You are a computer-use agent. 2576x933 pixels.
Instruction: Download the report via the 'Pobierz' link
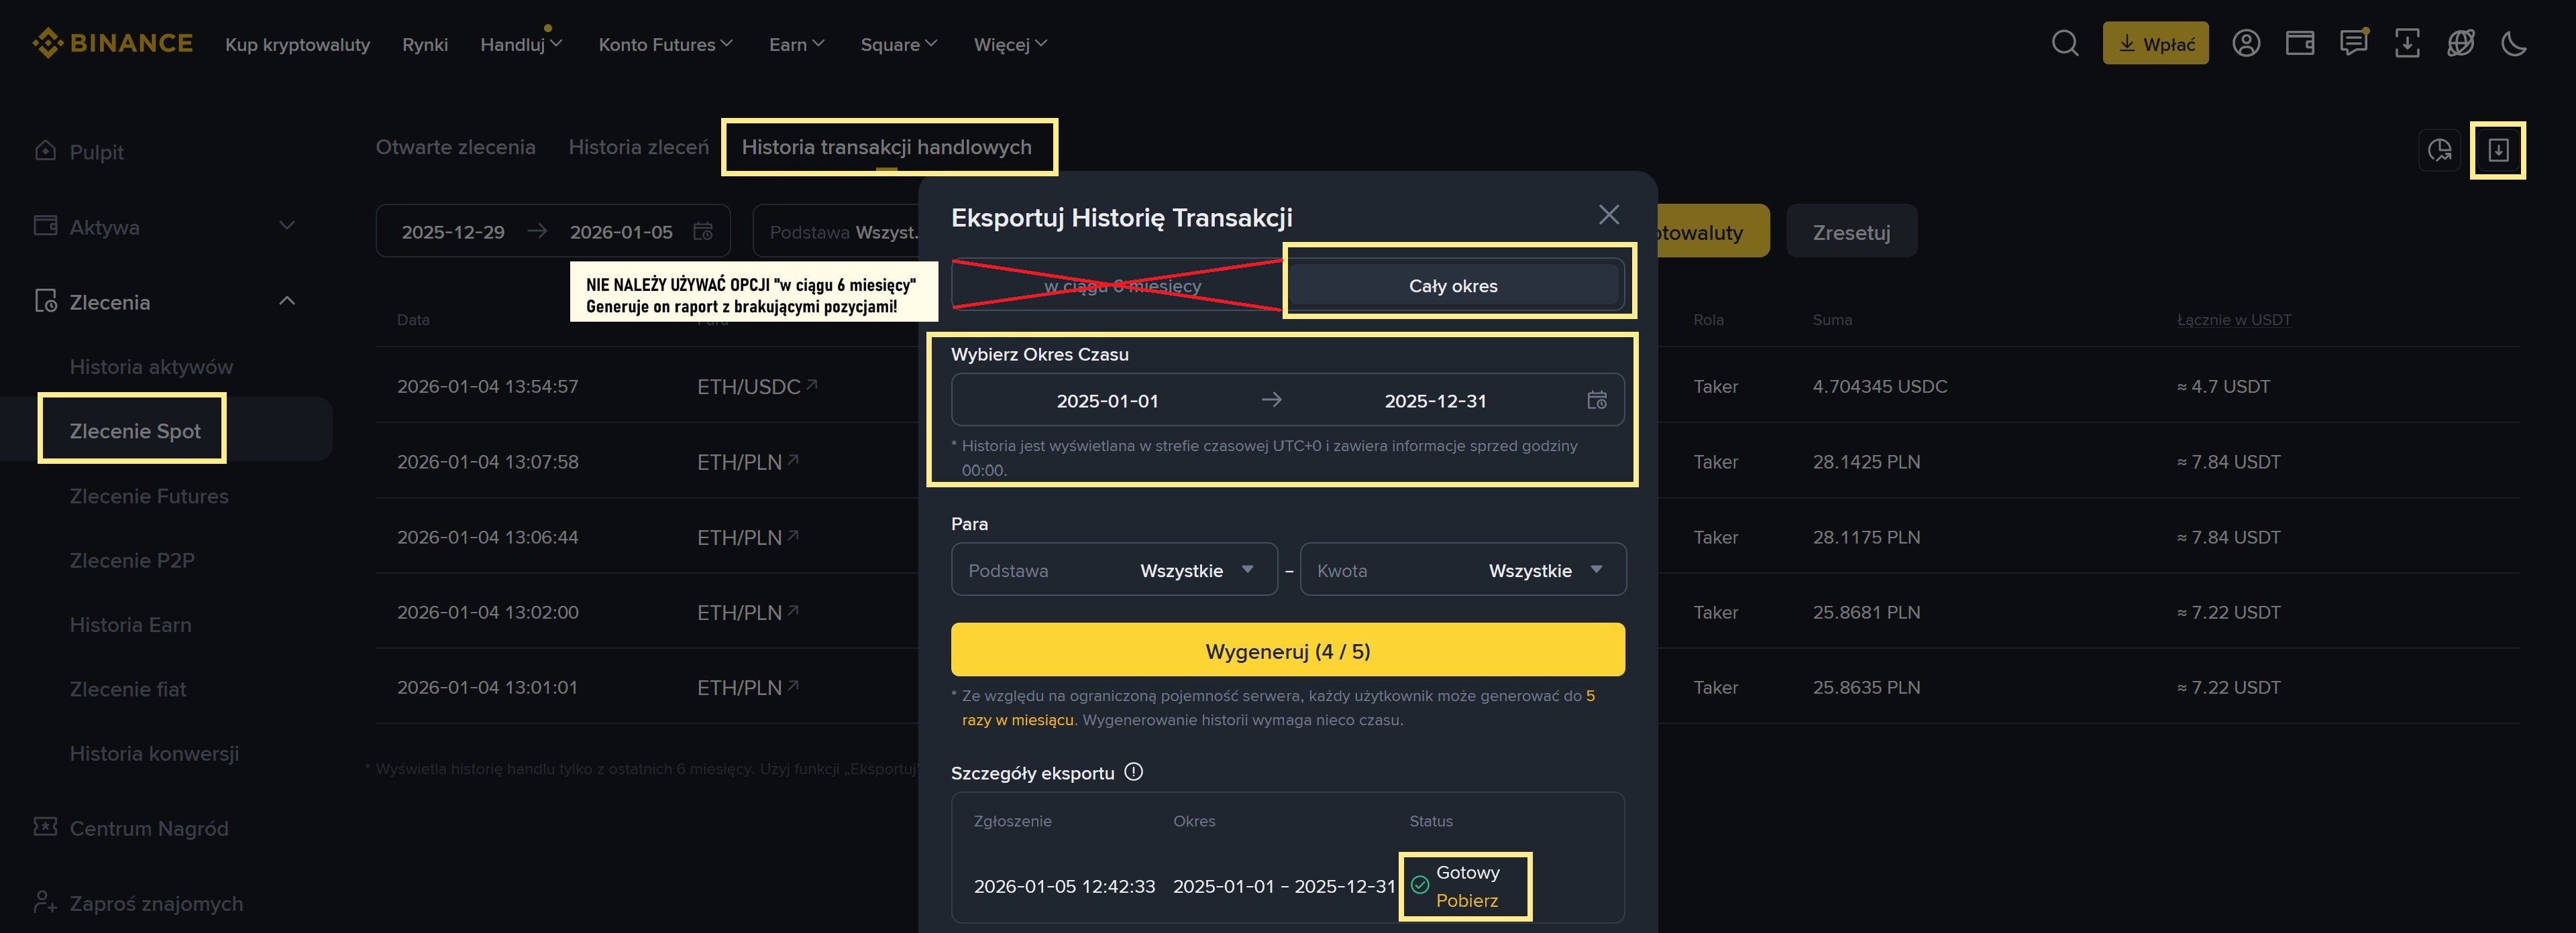(1466, 899)
